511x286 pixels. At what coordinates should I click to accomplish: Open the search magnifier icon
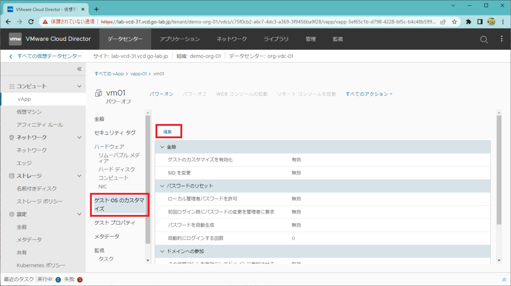pos(484,39)
